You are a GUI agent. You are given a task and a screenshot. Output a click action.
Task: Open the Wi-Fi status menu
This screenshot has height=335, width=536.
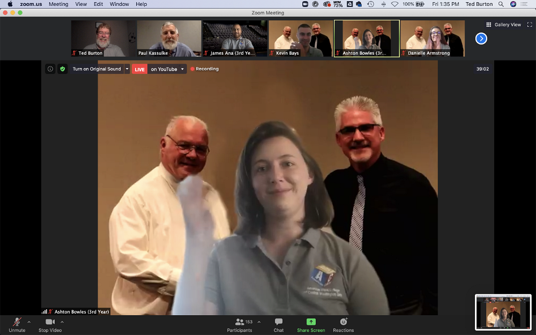click(395, 4)
